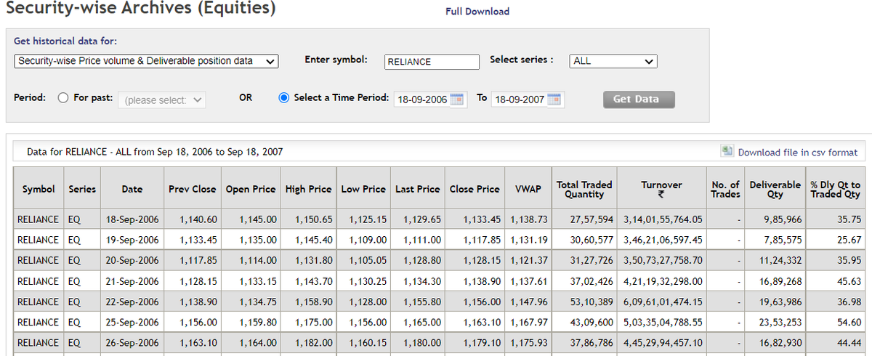The image size is (872, 356).
Task: Click the Series column header
Action: [x=82, y=189]
